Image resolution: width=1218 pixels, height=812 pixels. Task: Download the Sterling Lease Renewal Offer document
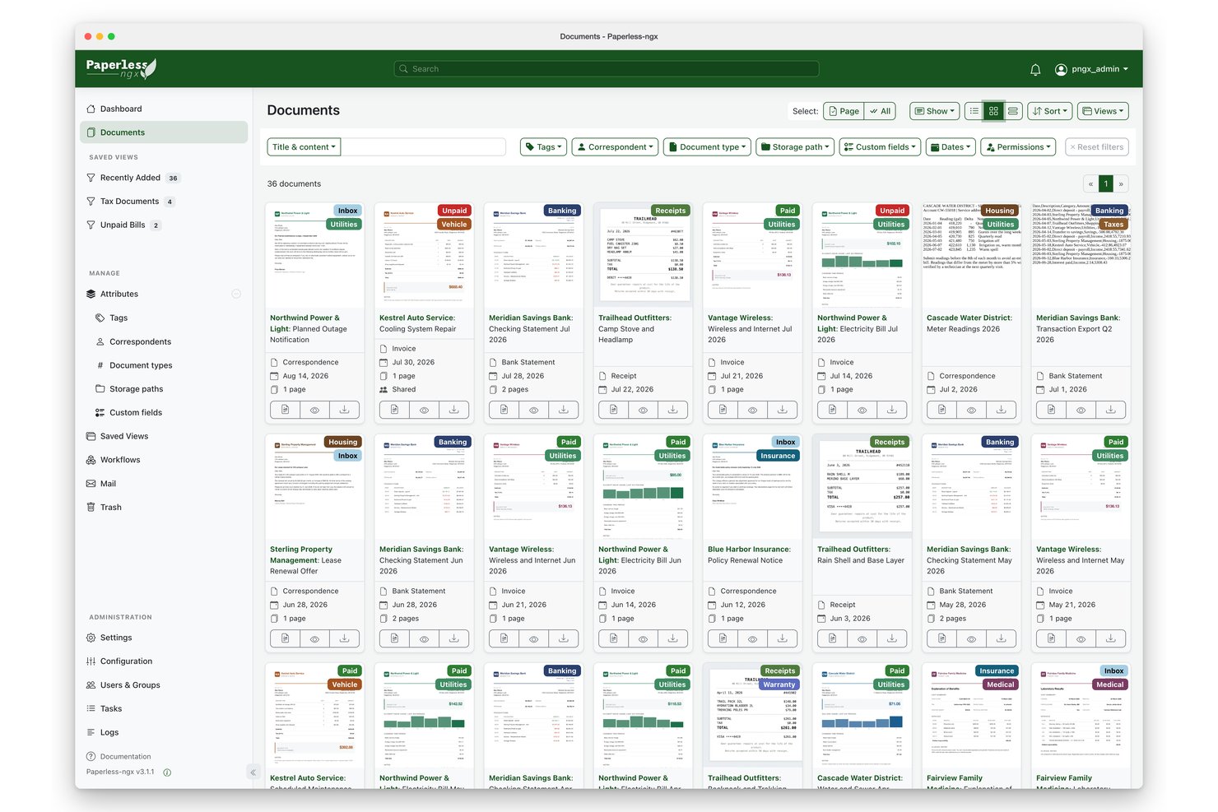coord(344,638)
